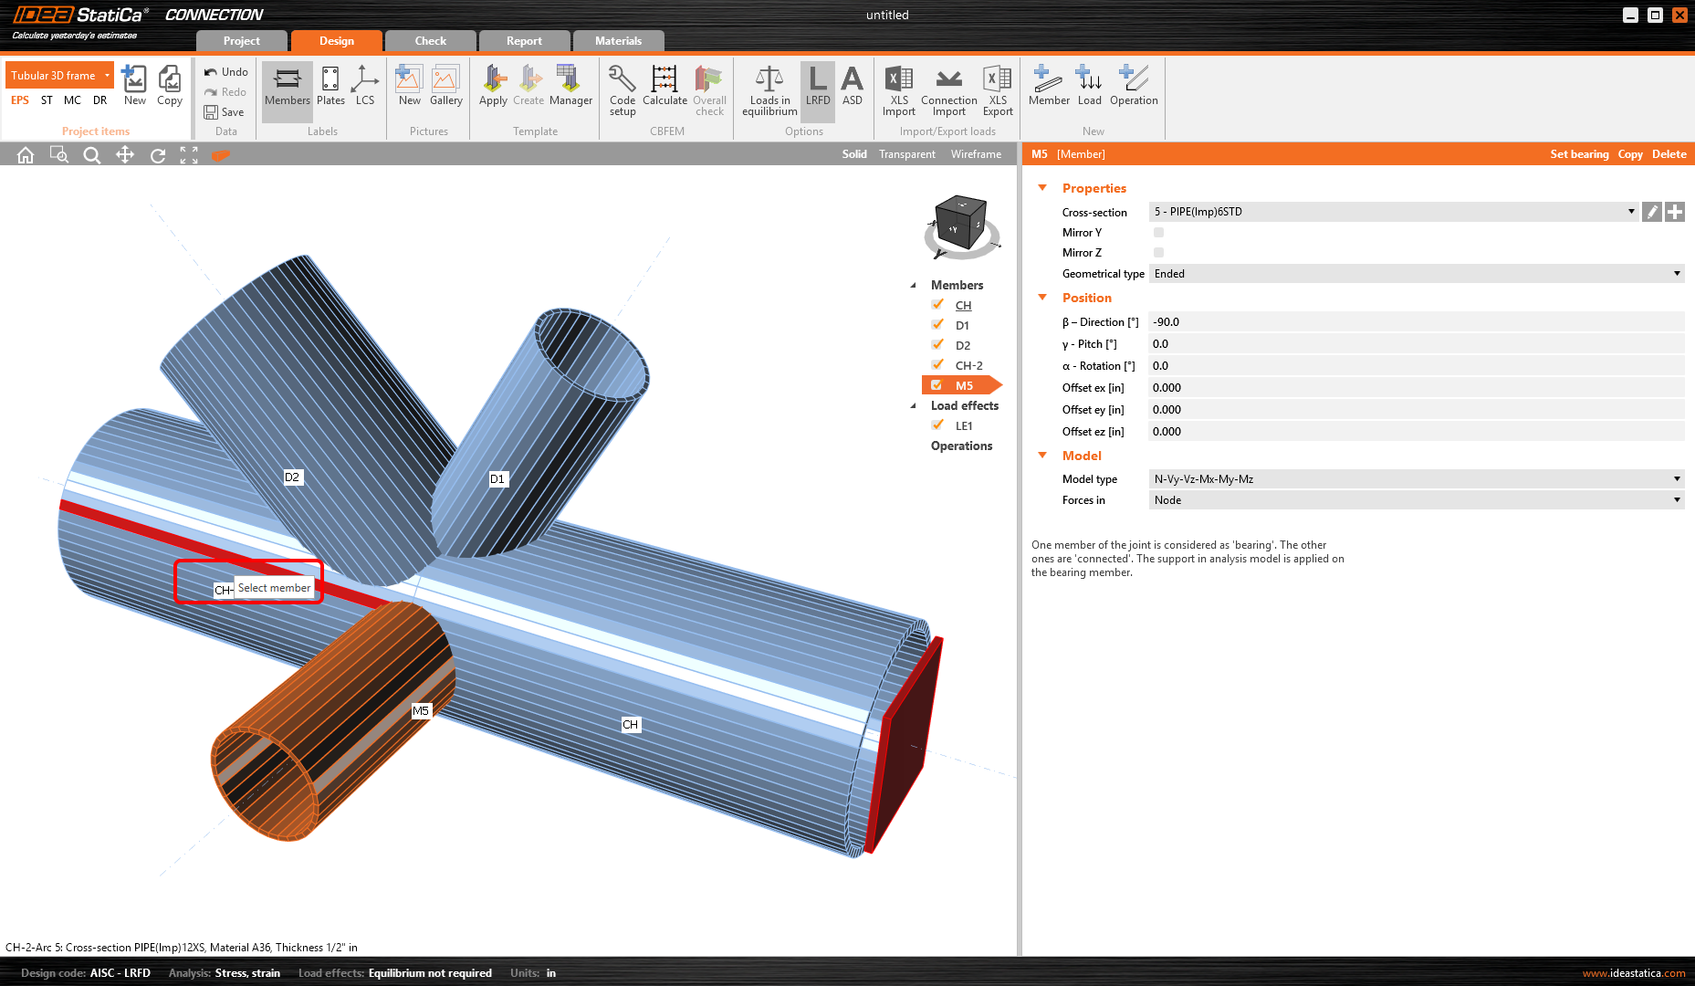Switch to the Check tab
The width and height of the screenshot is (1695, 986).
[430, 41]
